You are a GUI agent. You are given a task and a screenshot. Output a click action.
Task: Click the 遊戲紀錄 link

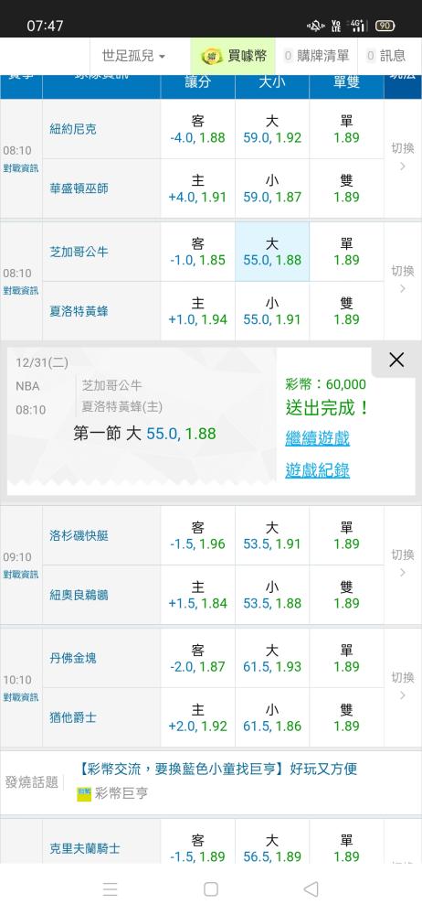tap(317, 469)
